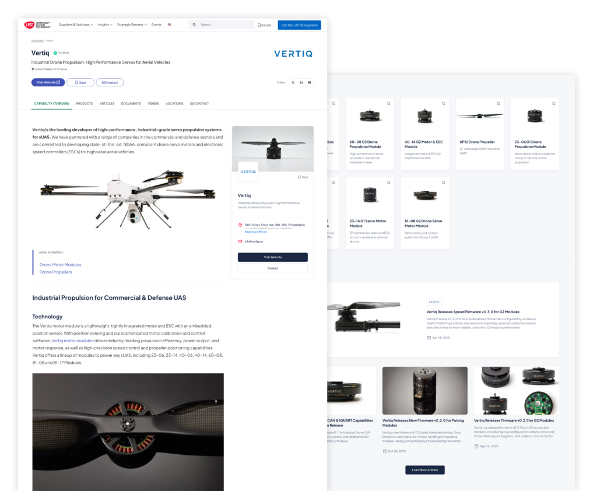The image size is (597, 491).
Task: Toggle bookmark on UP12 Drone Propeller card
Action: click(x=498, y=104)
